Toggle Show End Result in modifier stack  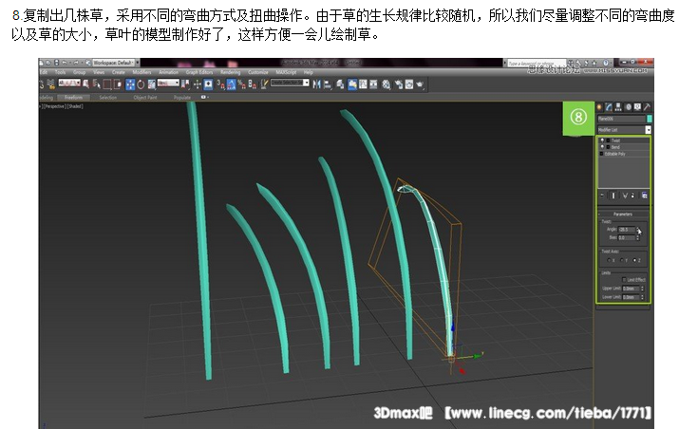613,196
